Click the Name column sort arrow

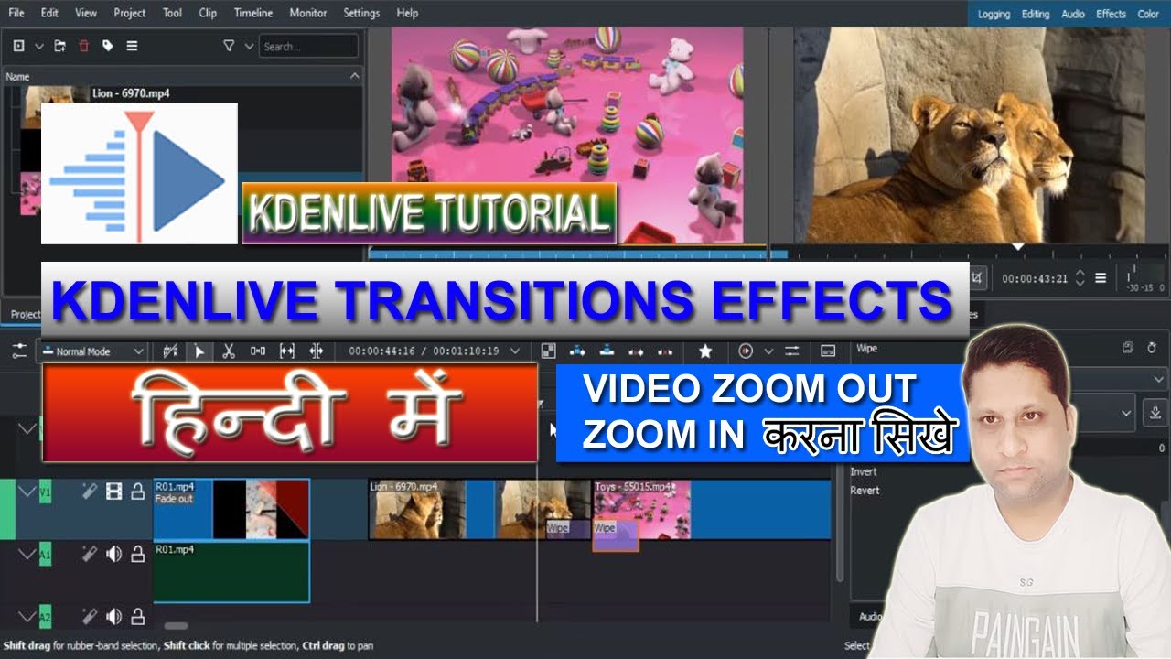pos(354,76)
